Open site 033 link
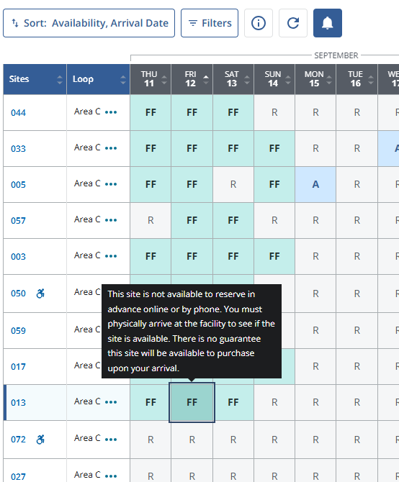The width and height of the screenshot is (399, 482). click(x=18, y=149)
